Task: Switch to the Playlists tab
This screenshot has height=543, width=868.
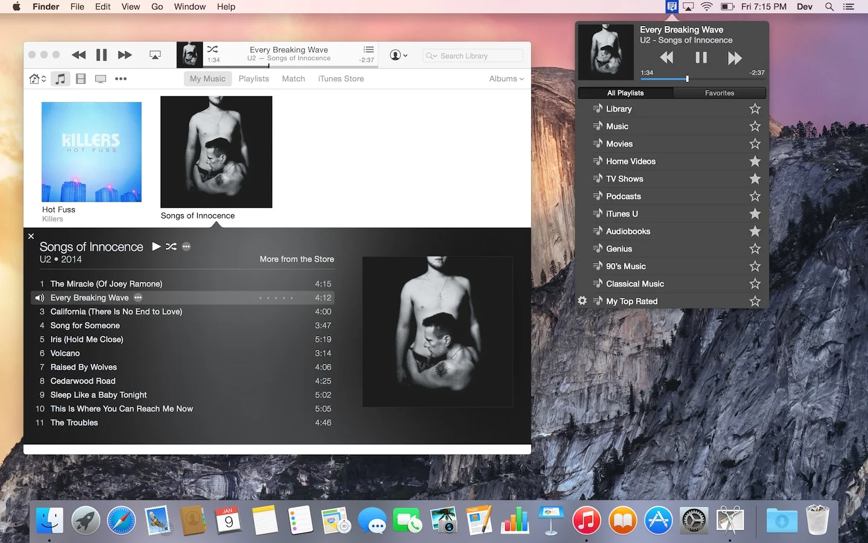Action: 254,78
